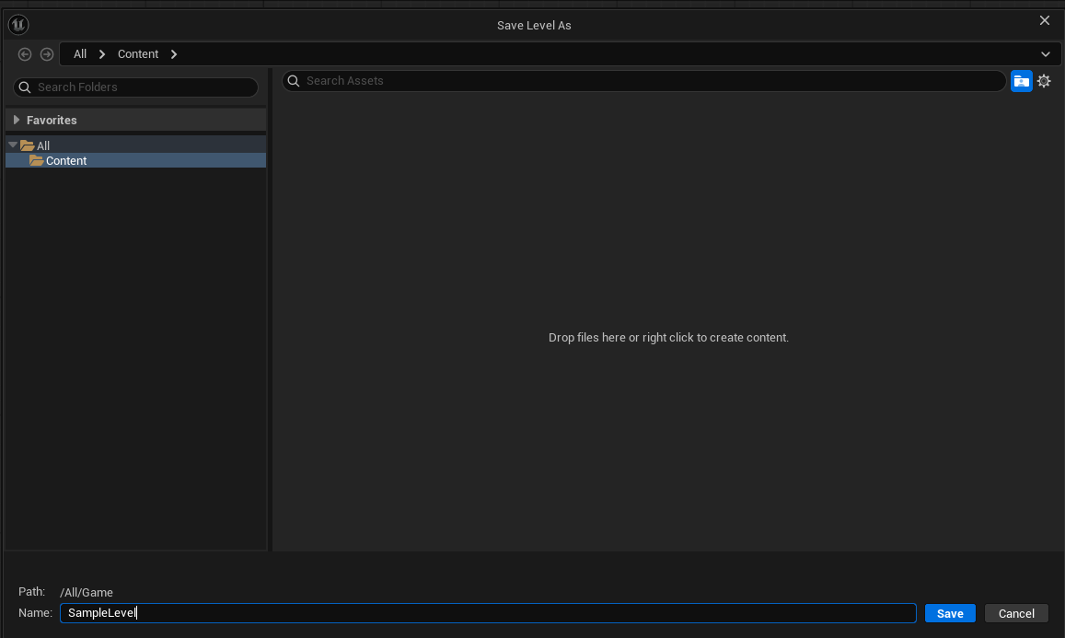Viewport: 1065px width, 638px height.
Task: Go forward using the right arrow icon
Action: (x=47, y=54)
